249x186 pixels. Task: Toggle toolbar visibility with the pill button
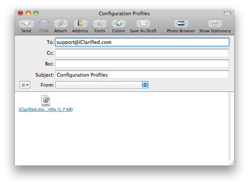pos(227,13)
